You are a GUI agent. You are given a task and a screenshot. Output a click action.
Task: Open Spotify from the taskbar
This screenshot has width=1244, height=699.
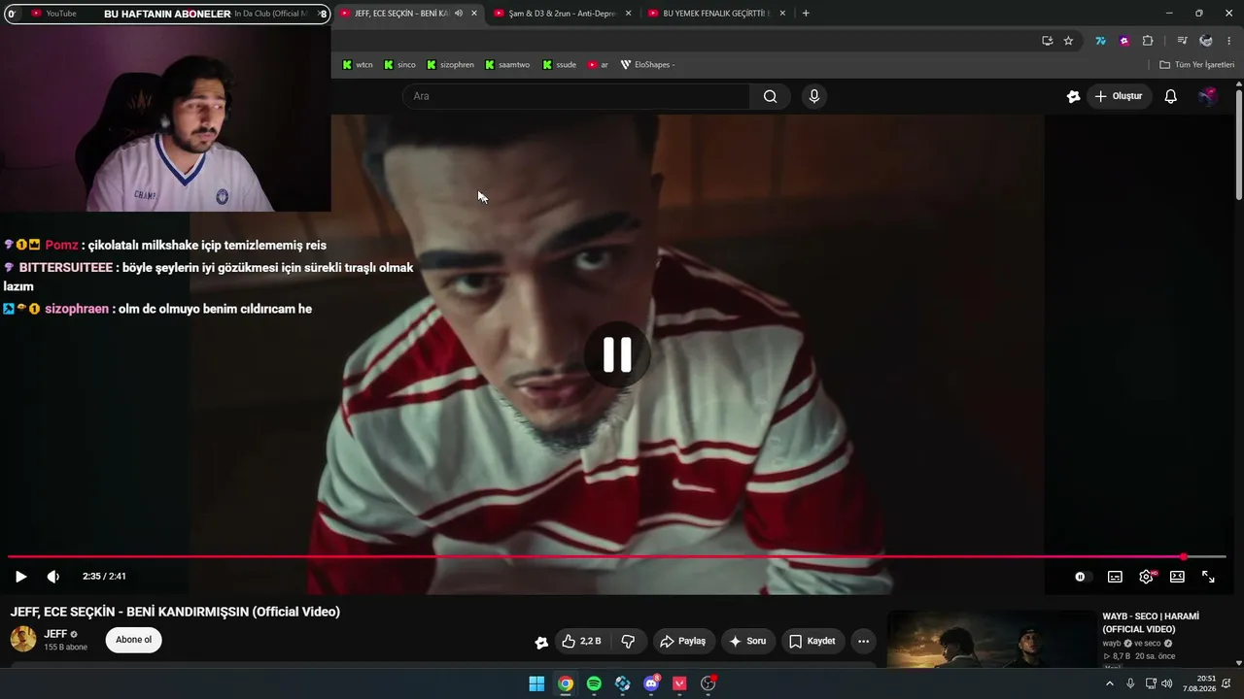click(594, 683)
